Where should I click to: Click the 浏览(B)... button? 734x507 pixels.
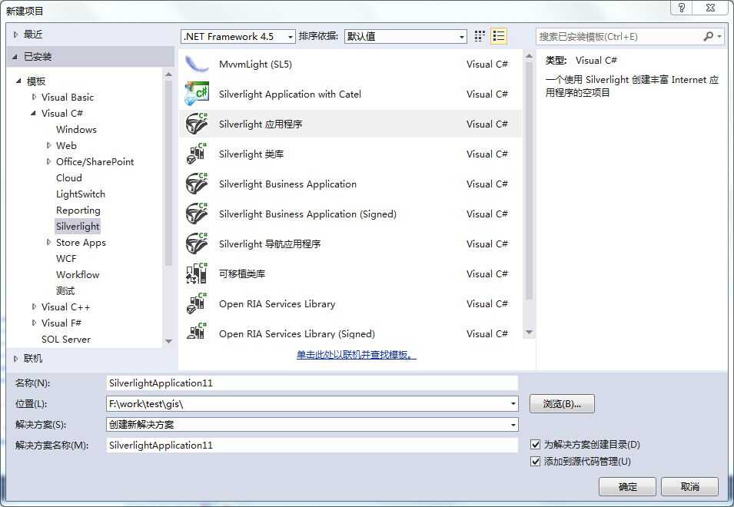click(562, 403)
